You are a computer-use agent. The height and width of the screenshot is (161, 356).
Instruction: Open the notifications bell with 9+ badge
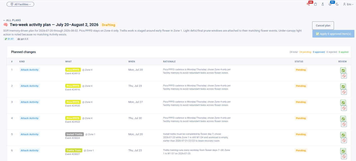[x=330, y=4]
